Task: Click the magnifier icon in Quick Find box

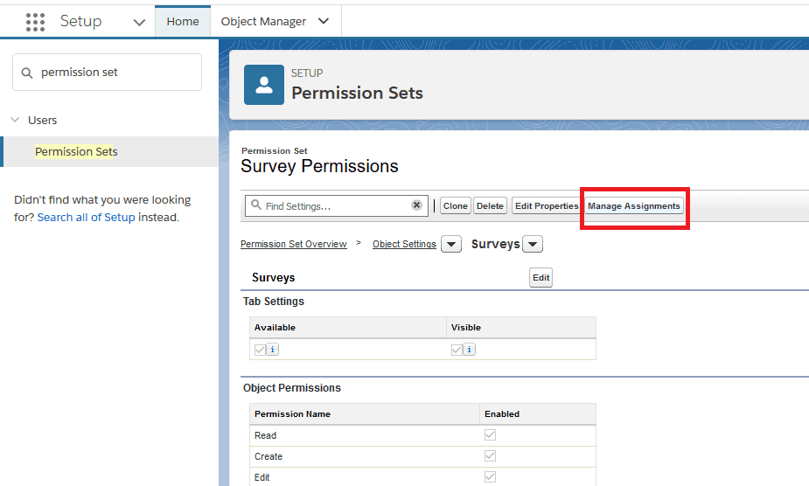Action: 27,73
